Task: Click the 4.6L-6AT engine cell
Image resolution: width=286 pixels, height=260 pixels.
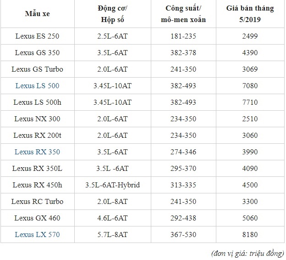Action: pos(113,218)
